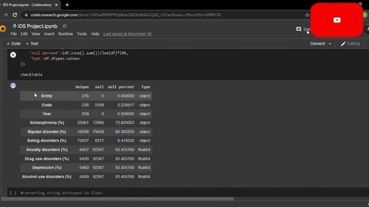This screenshot has height=207, width=369.
Task: Select the Depression (%) row label
Action: pos(47,167)
